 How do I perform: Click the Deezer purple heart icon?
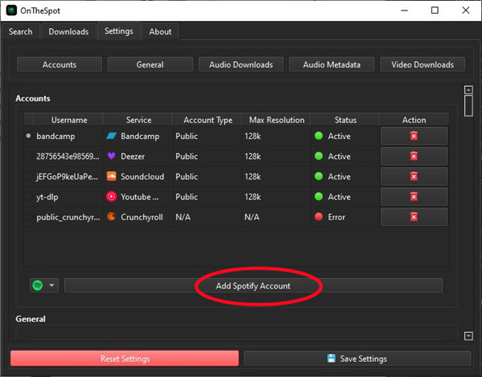[x=112, y=156]
